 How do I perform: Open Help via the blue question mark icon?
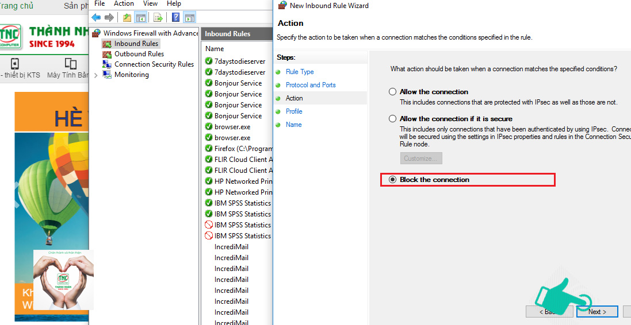pos(176,17)
